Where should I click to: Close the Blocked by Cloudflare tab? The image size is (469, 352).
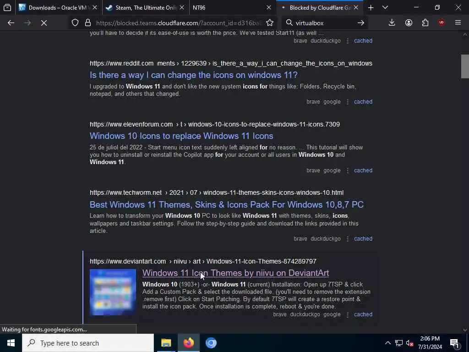coord(355,8)
